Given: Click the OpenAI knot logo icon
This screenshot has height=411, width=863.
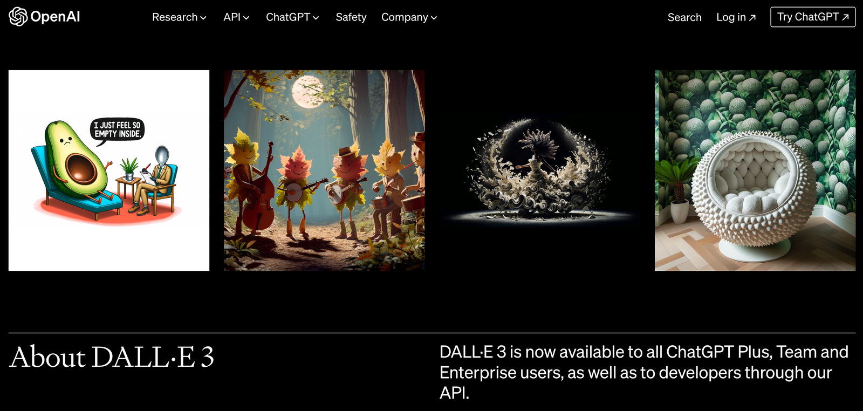Looking at the screenshot, I should (x=18, y=17).
